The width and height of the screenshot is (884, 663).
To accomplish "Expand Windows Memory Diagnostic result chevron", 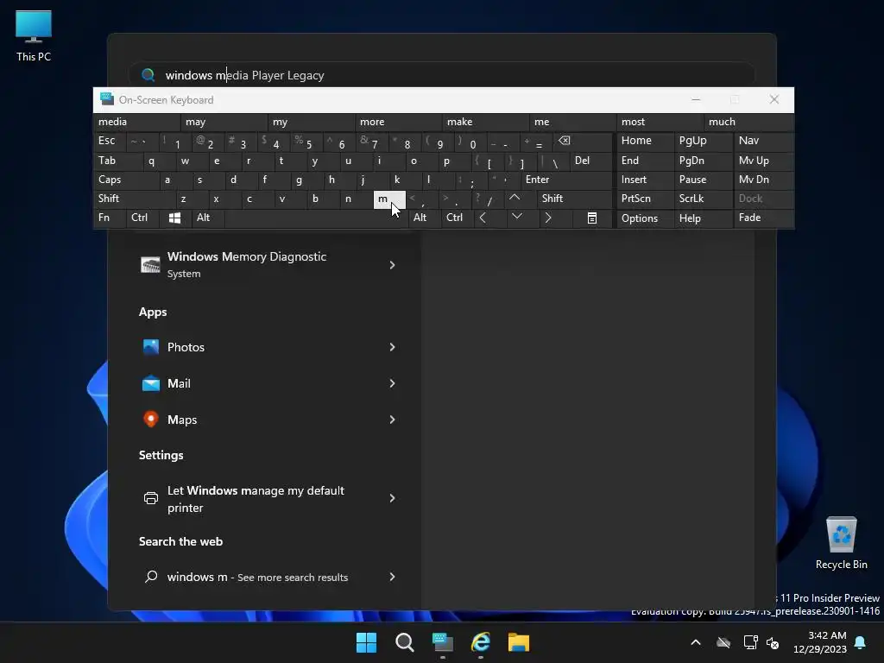I will (x=393, y=265).
